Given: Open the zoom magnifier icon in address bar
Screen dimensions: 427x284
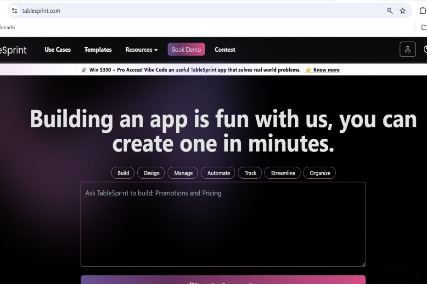Looking at the screenshot, I should 390,11.
